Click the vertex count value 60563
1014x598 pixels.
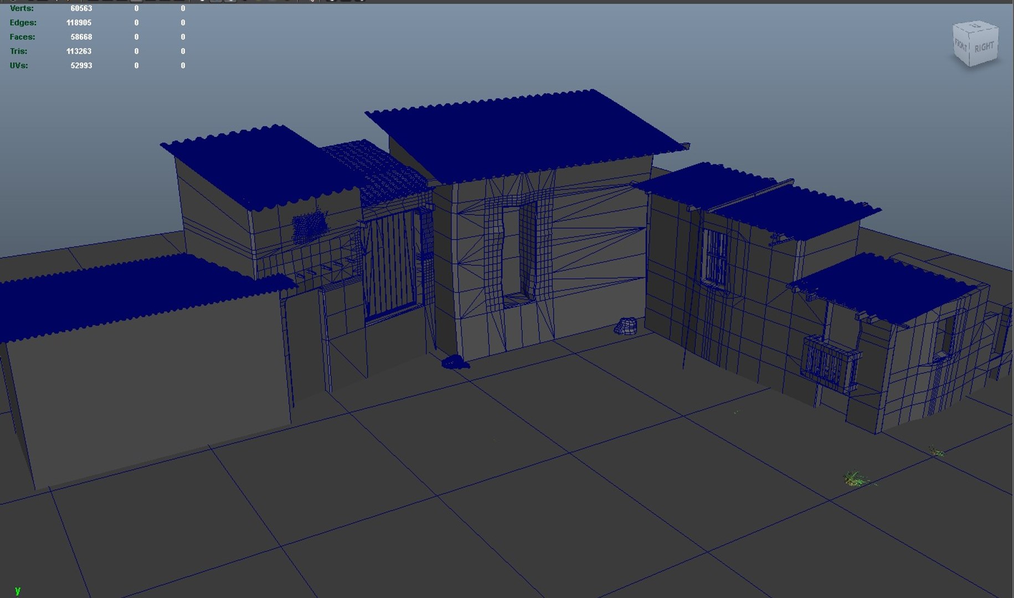click(x=81, y=8)
